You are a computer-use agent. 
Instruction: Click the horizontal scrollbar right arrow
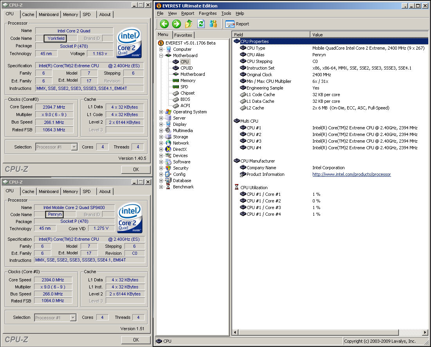[425, 333]
